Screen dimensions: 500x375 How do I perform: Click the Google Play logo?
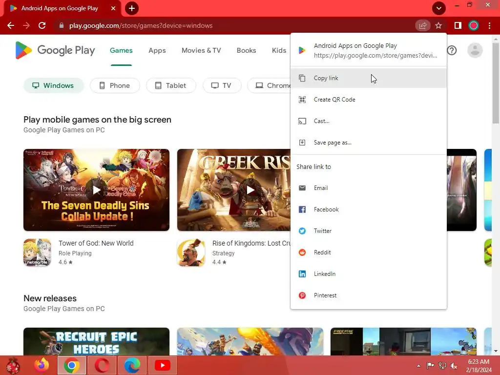[x=55, y=50]
